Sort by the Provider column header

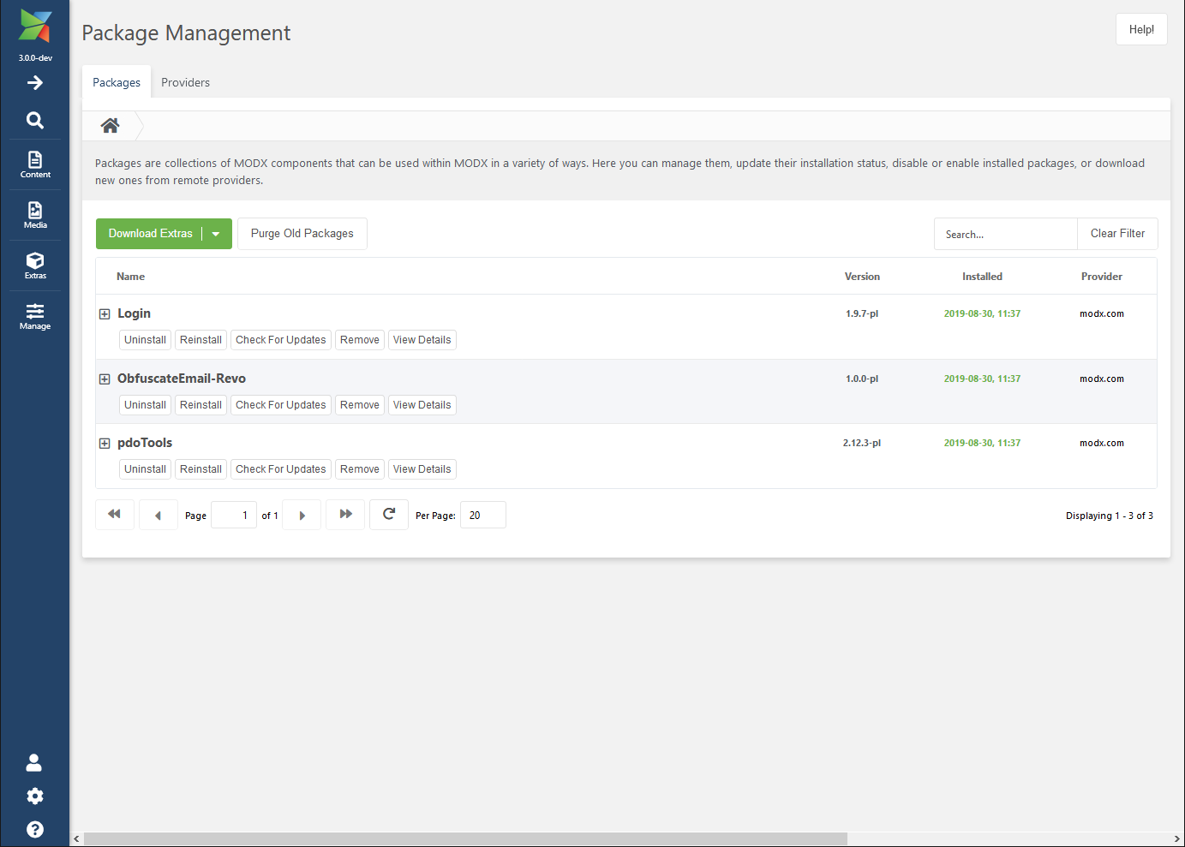(1102, 277)
